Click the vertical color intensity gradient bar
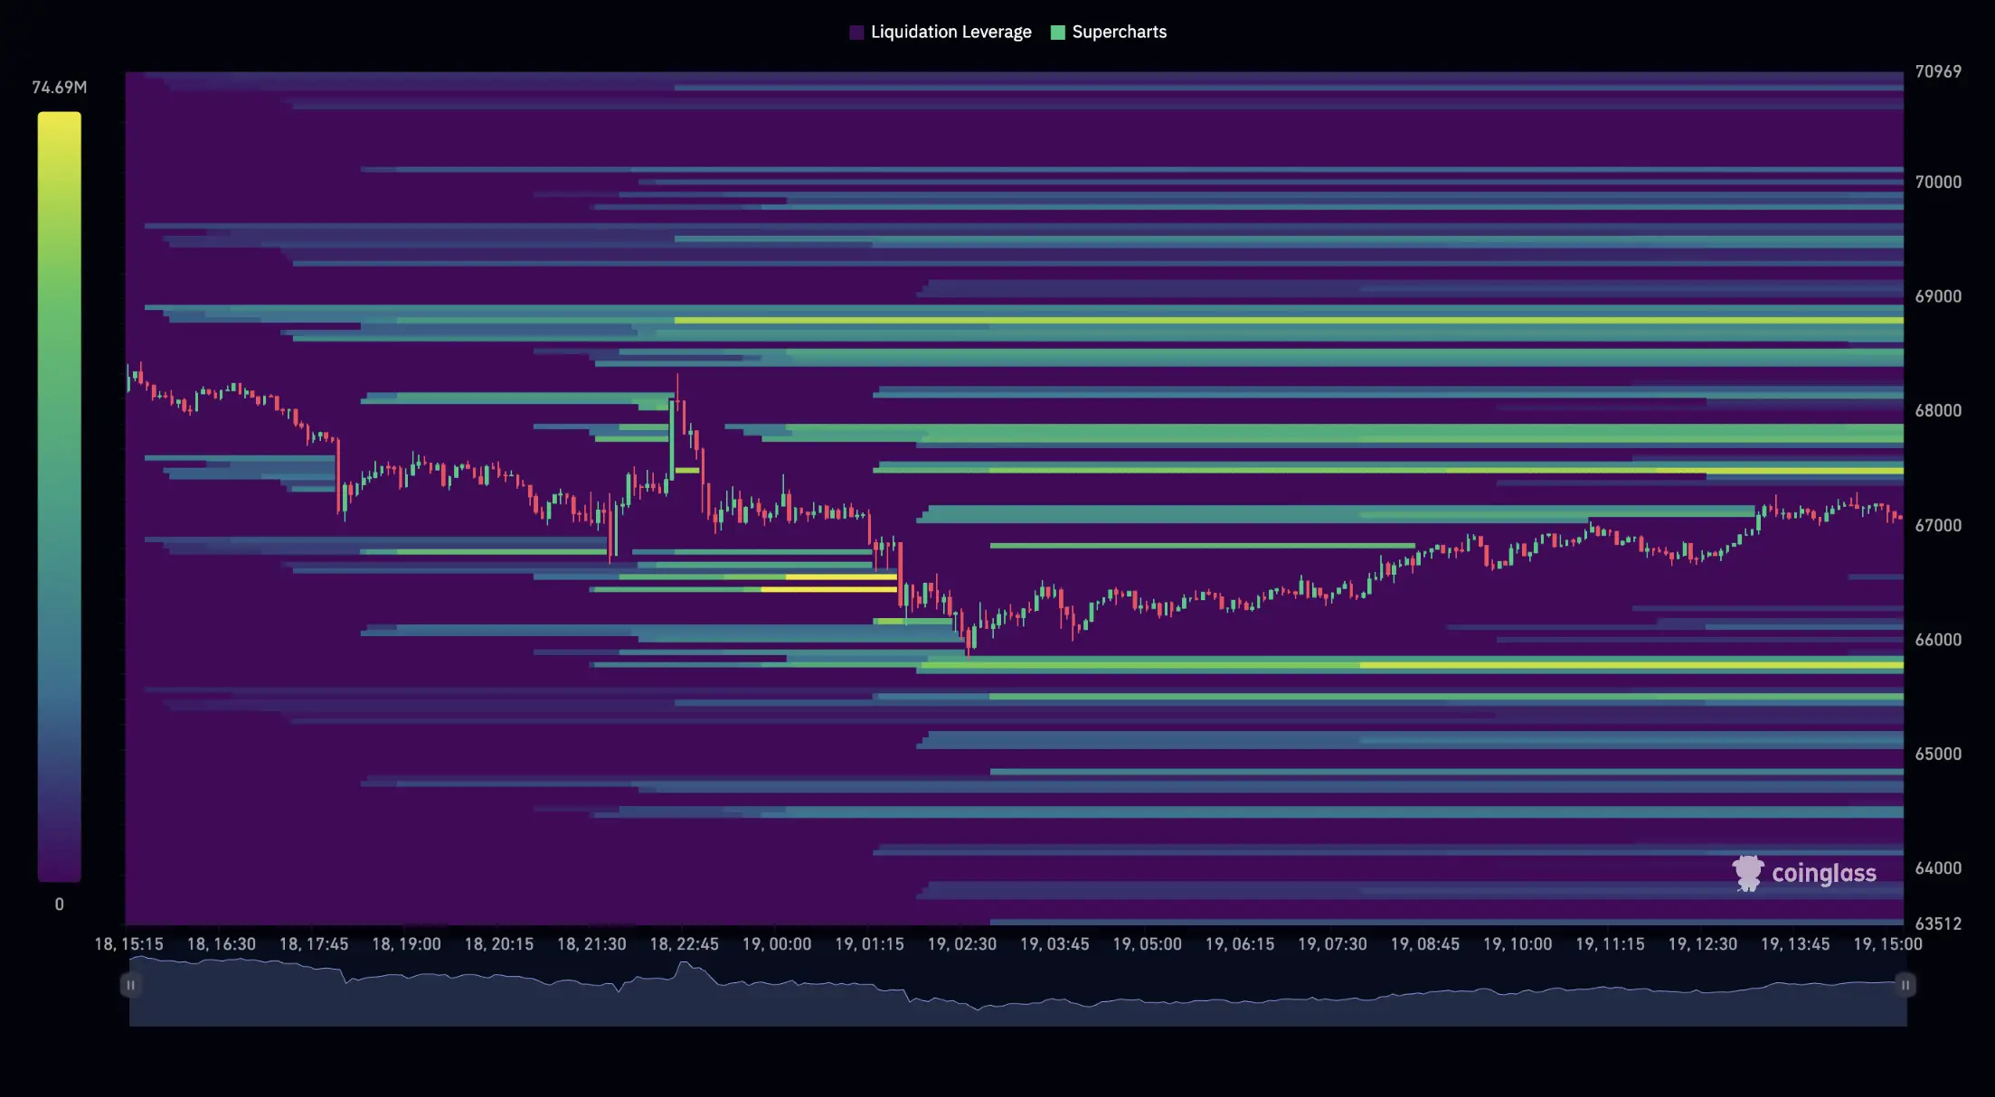 point(59,497)
